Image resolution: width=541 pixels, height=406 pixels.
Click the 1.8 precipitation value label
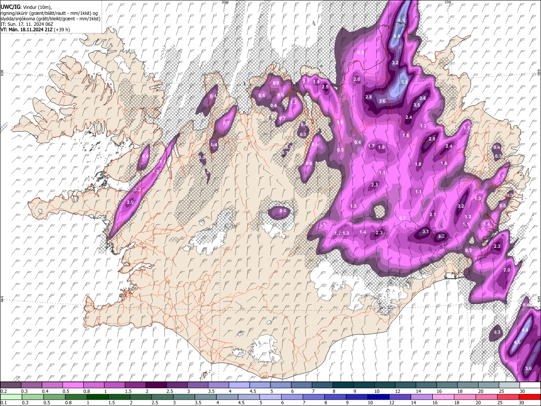[418, 165]
